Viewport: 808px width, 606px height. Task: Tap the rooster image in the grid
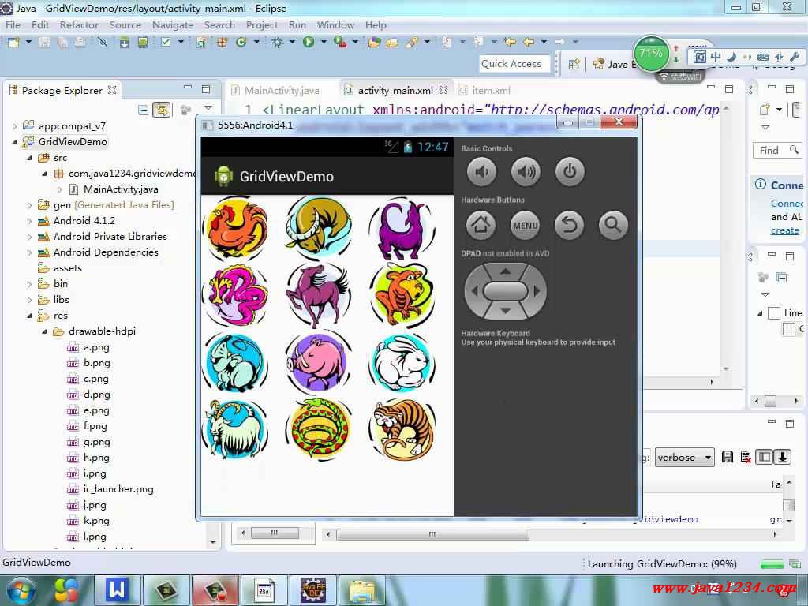click(237, 228)
